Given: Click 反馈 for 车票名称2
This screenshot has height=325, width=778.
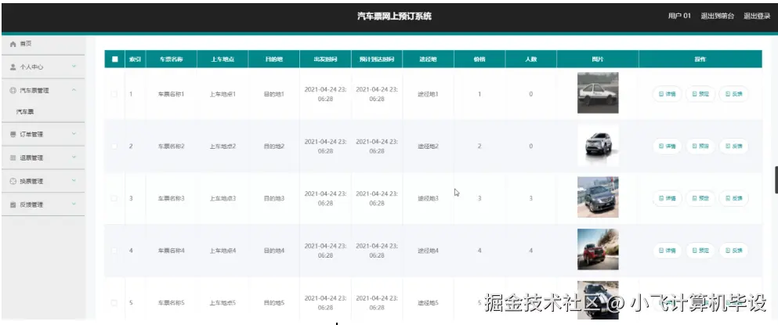Looking at the screenshot, I should click(x=733, y=146).
